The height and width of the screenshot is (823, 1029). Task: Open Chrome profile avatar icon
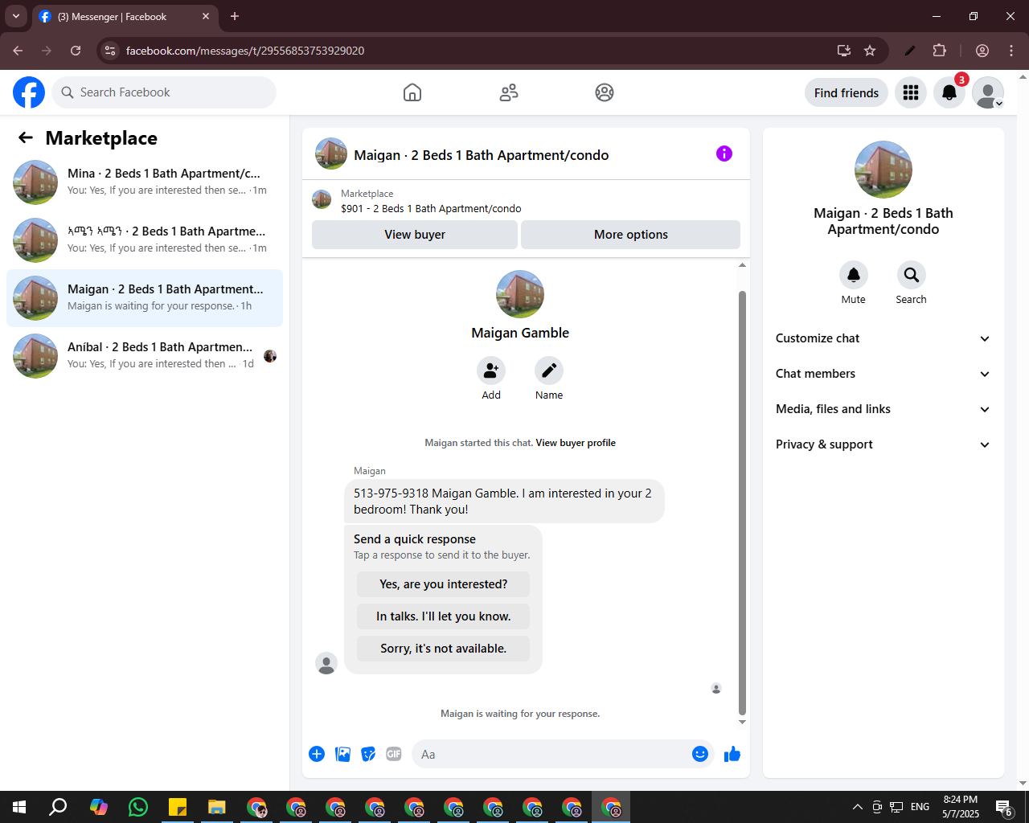pos(982,51)
